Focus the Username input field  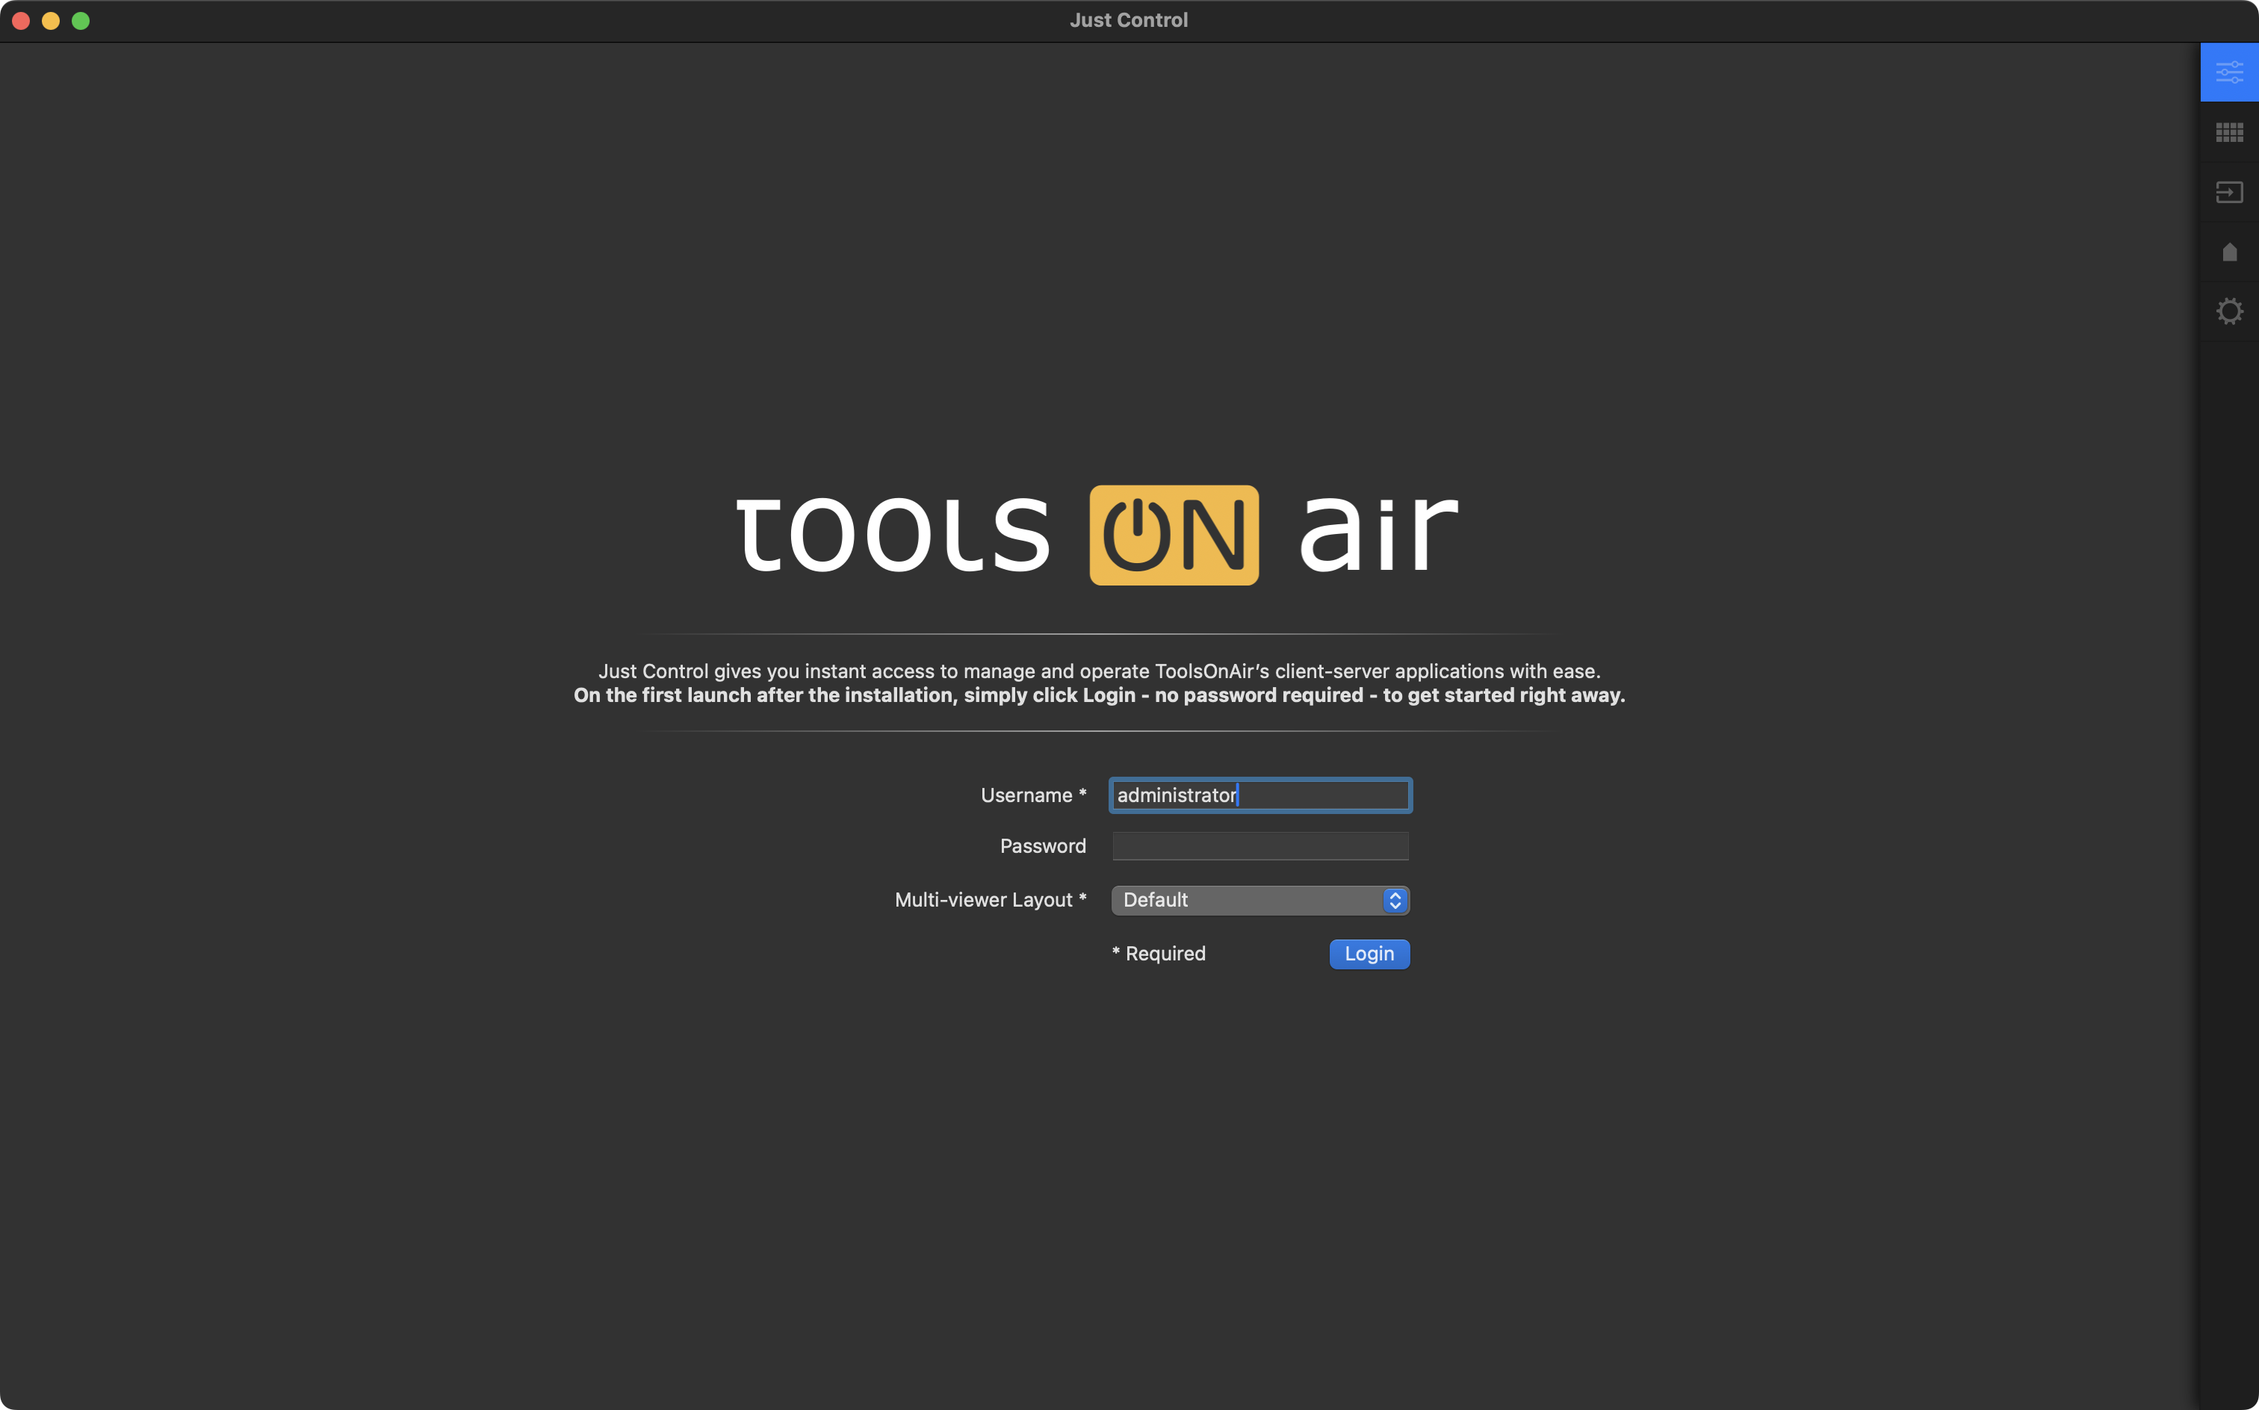[1260, 795]
